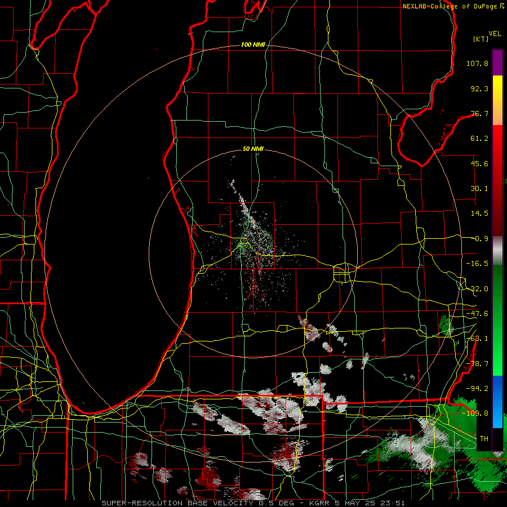Click the TH legend label
Screen dimensions: 507x507
click(x=484, y=439)
